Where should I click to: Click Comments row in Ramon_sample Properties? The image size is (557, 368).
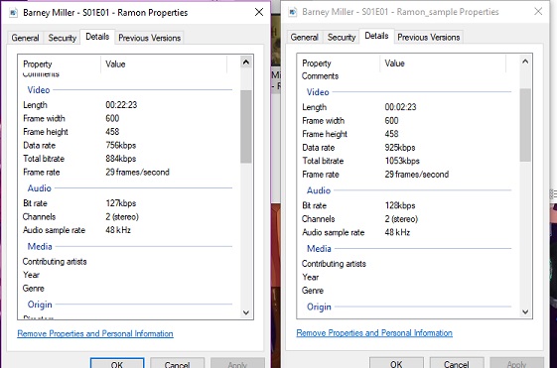coord(408,76)
